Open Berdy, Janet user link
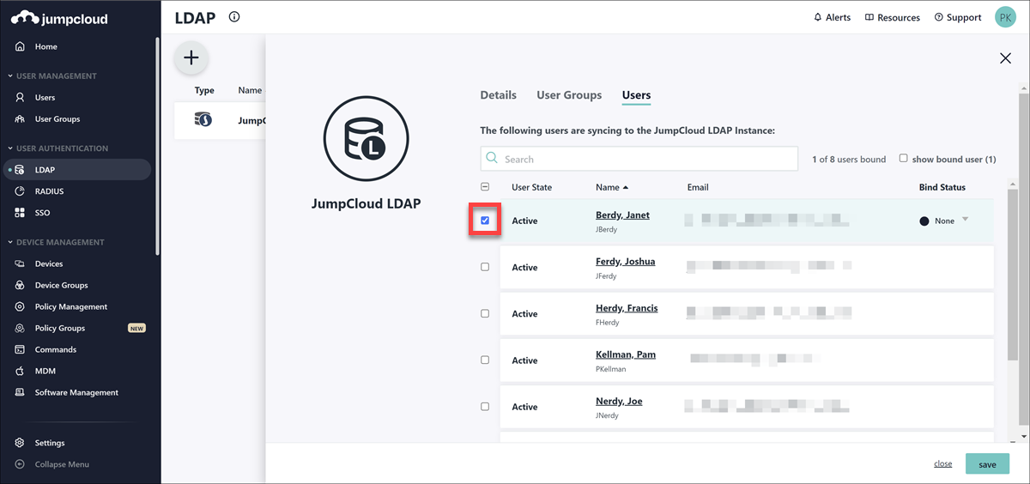 [622, 215]
